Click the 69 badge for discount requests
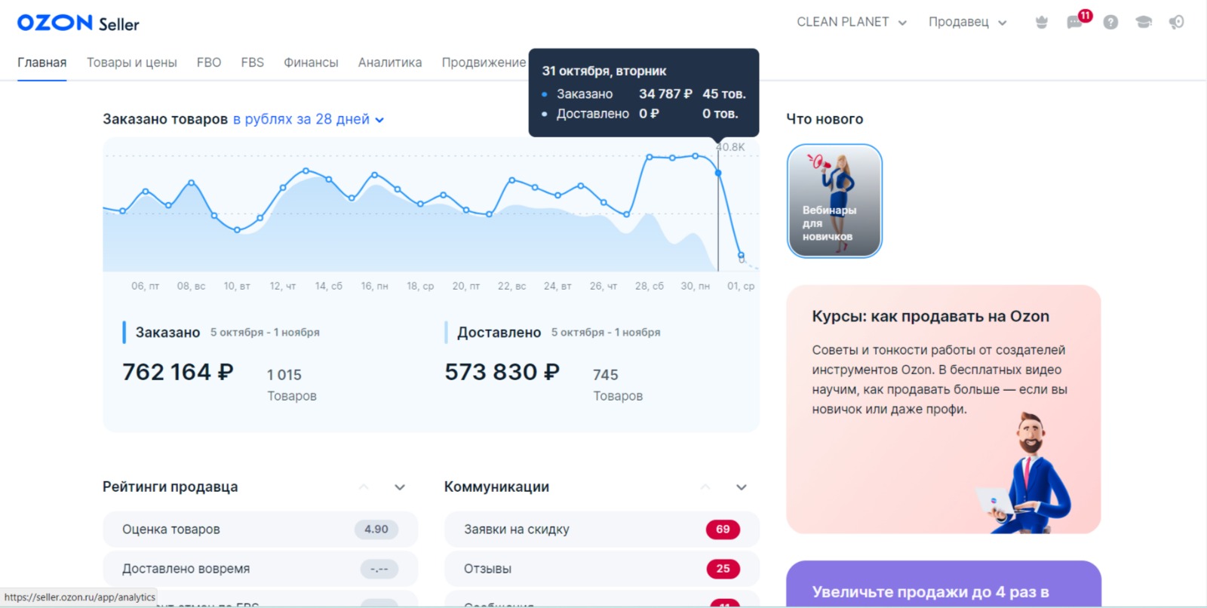Screen dimensions: 1207x608 [x=723, y=530]
